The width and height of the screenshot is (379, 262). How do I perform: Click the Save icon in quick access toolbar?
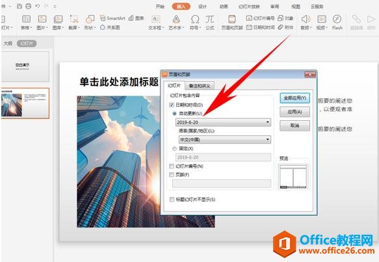[20, 7]
